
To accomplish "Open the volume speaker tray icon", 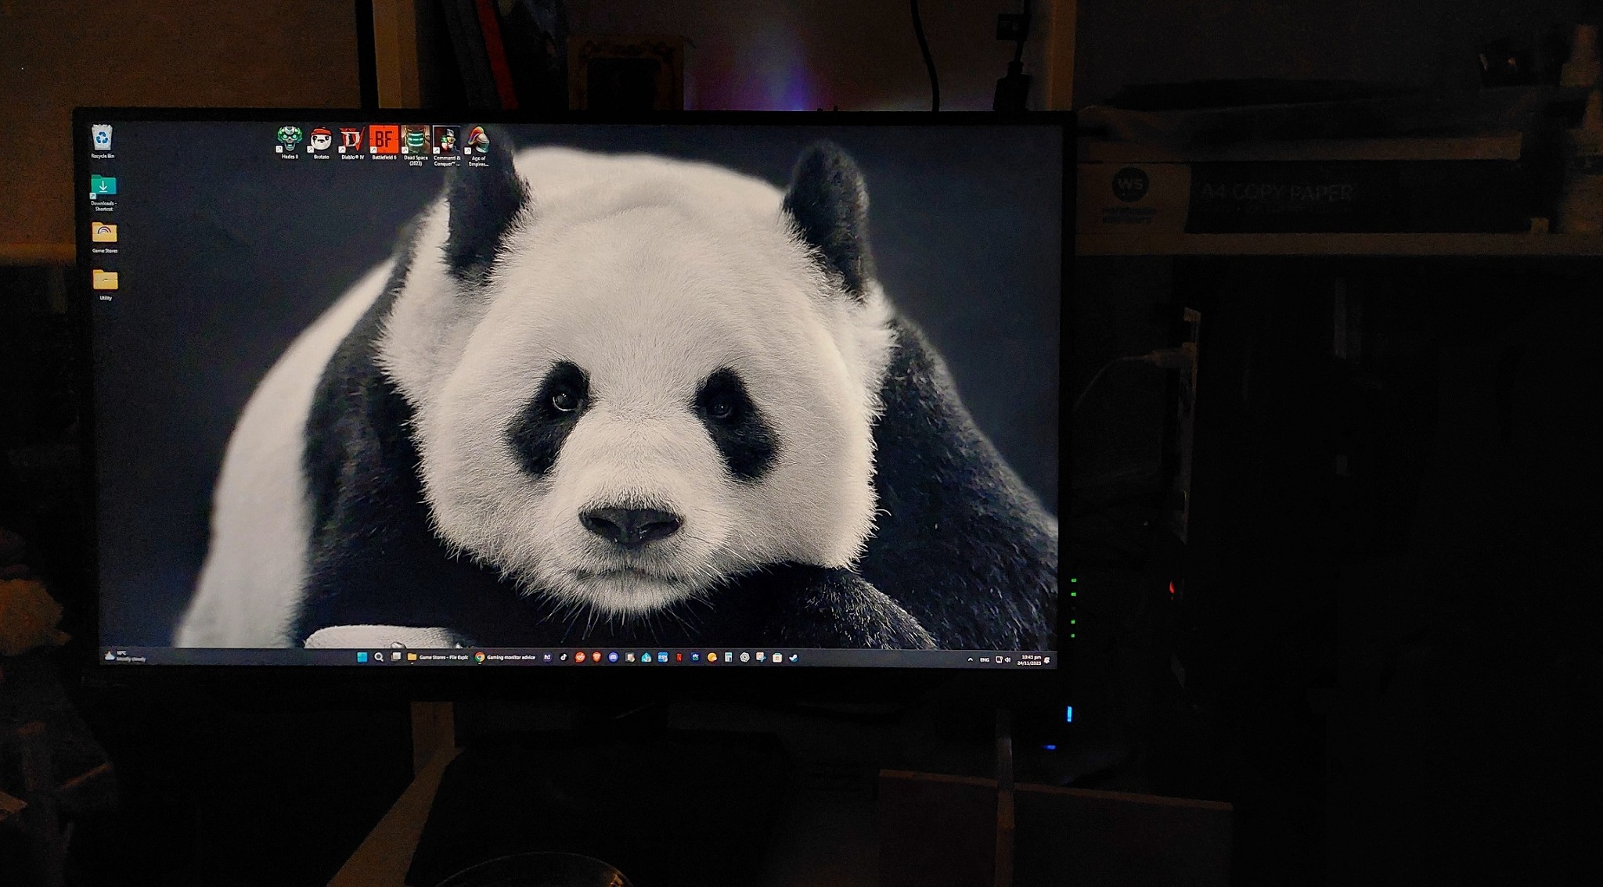I will 1008,659.
